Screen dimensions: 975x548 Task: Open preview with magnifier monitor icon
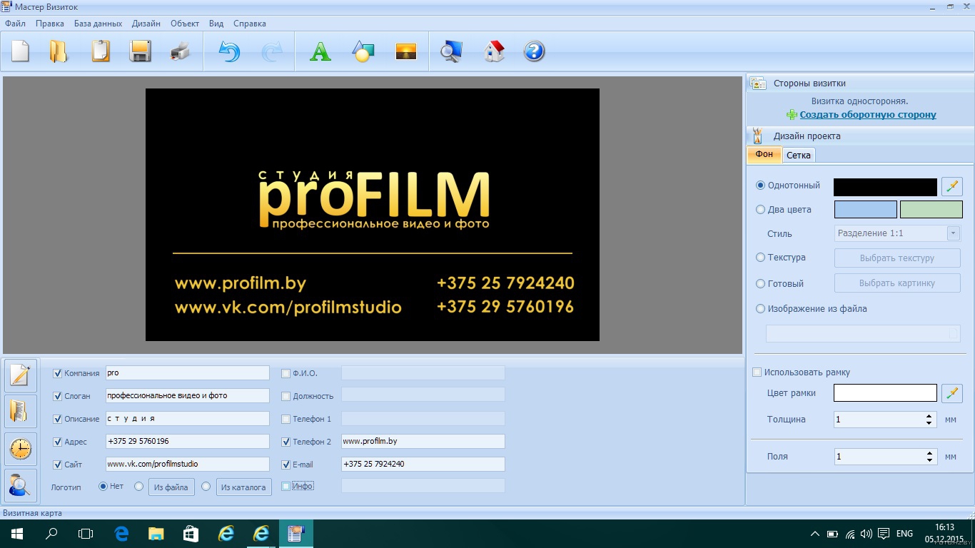(x=451, y=52)
